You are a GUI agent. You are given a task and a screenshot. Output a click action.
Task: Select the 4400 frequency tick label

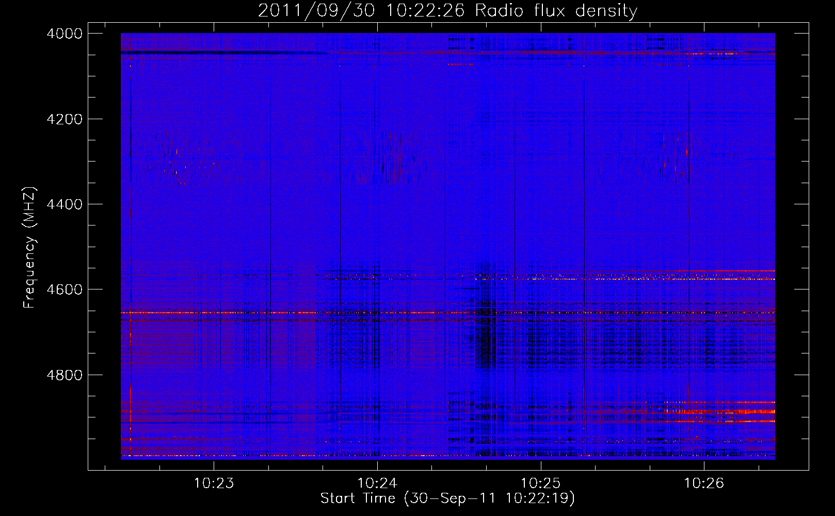65,204
